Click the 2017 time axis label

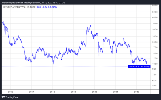31,92
